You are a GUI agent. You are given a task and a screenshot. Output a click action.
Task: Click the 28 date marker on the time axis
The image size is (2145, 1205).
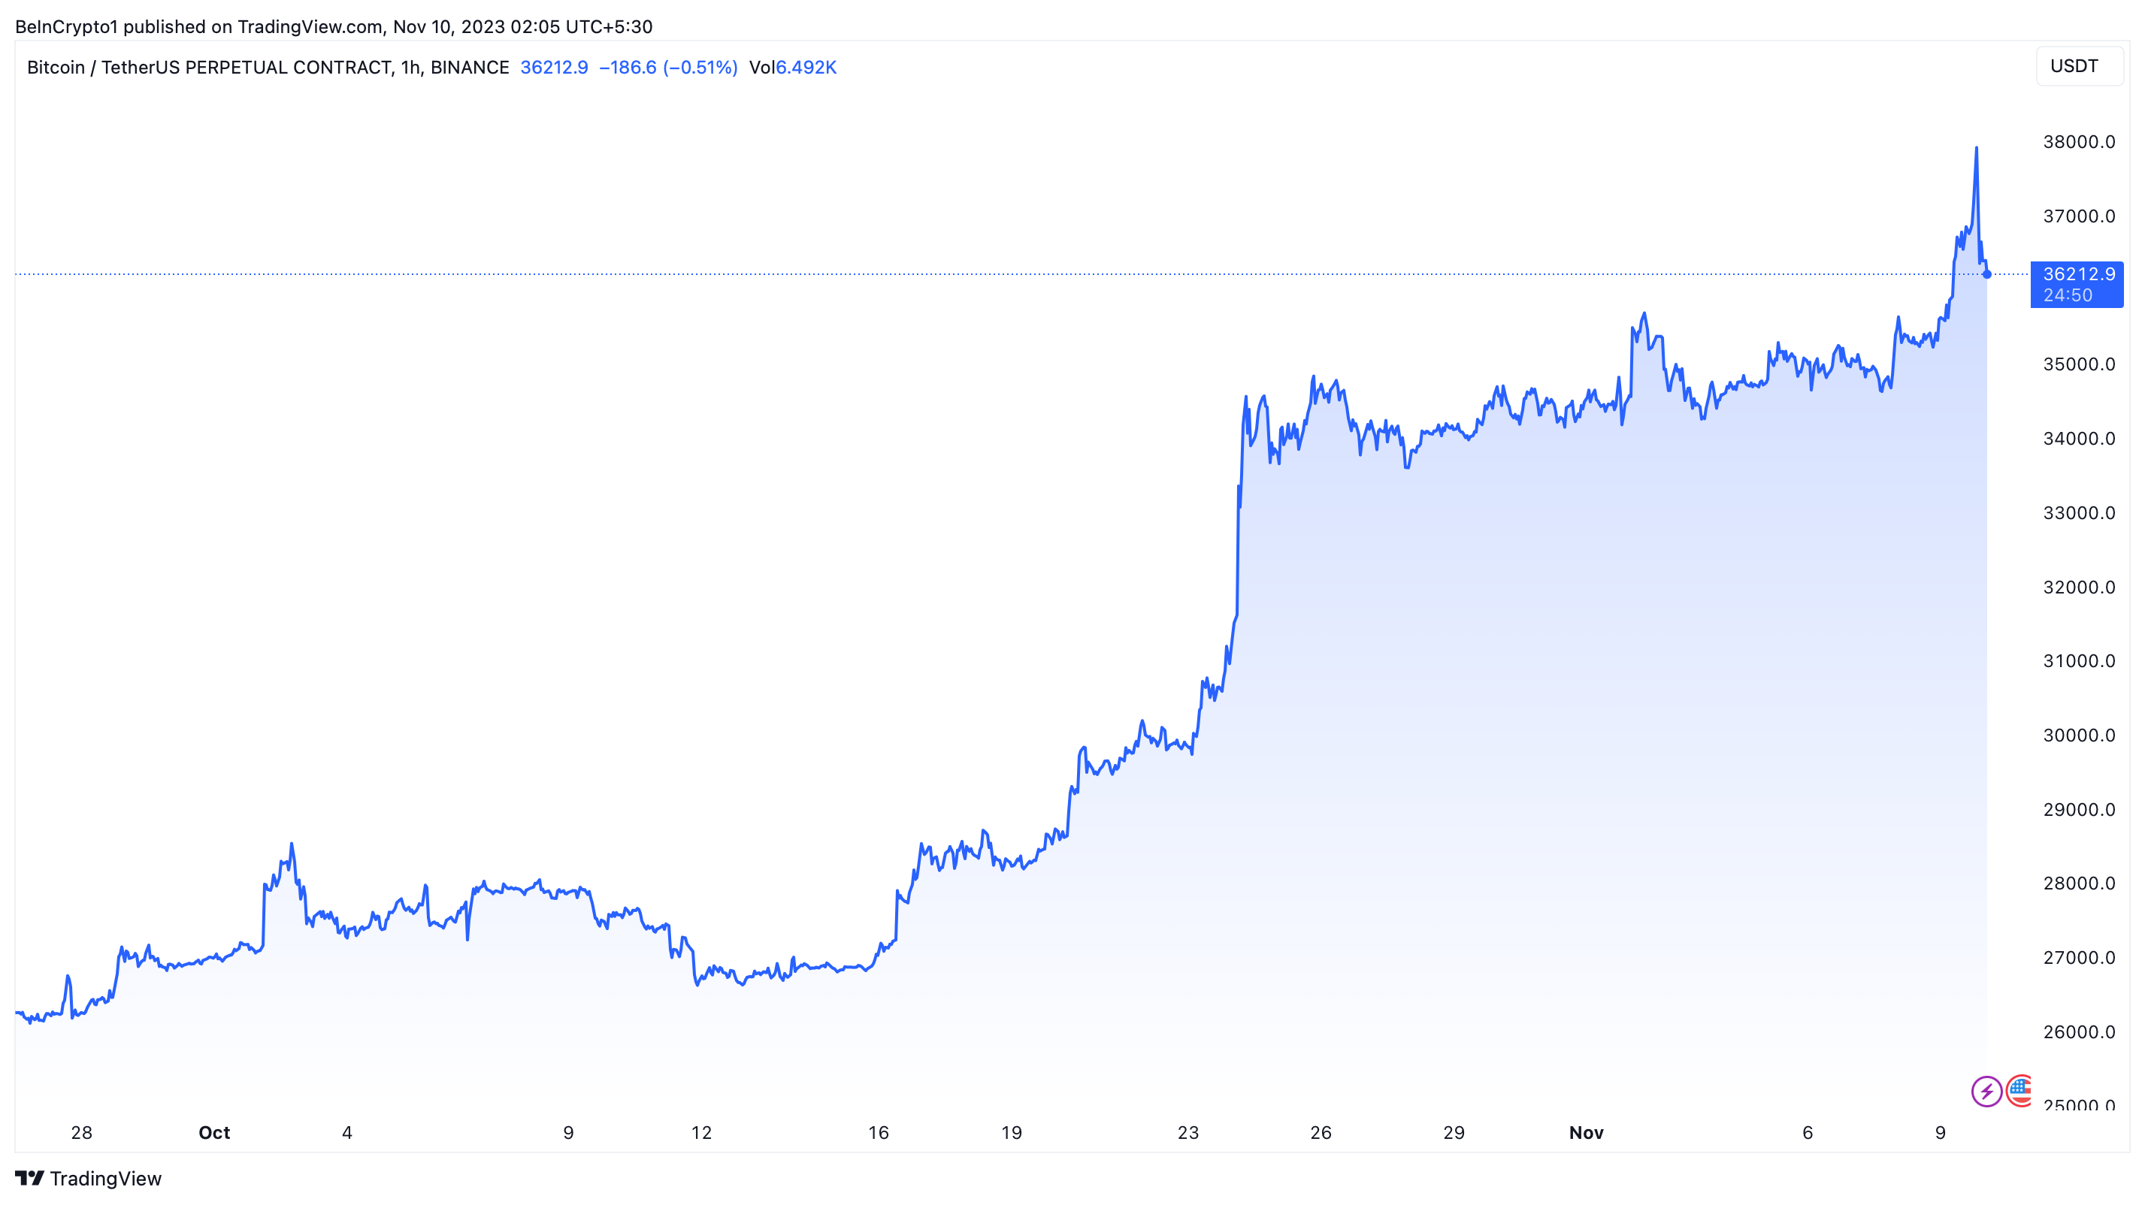click(82, 1133)
